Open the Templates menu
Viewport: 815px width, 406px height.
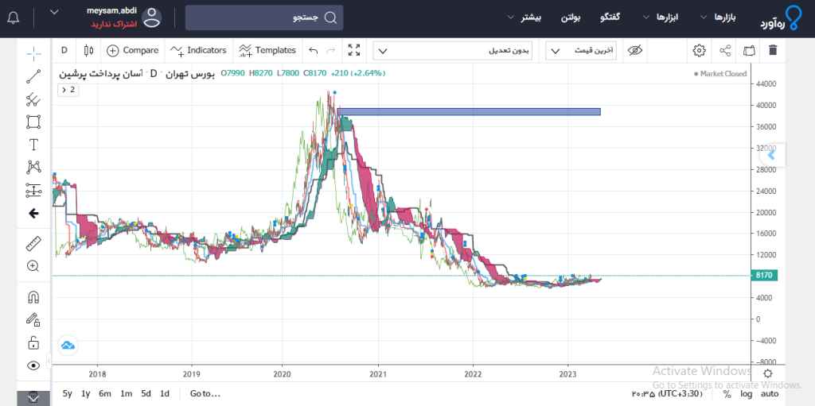[267, 50]
